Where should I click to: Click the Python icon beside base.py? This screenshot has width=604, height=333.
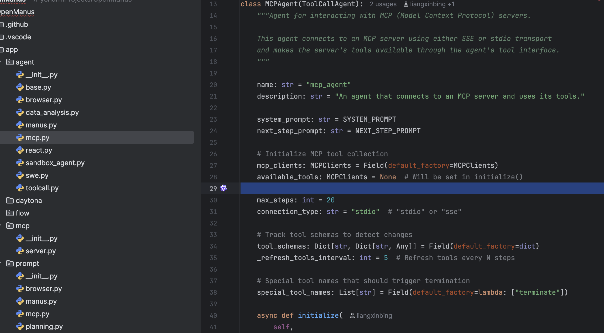point(20,87)
